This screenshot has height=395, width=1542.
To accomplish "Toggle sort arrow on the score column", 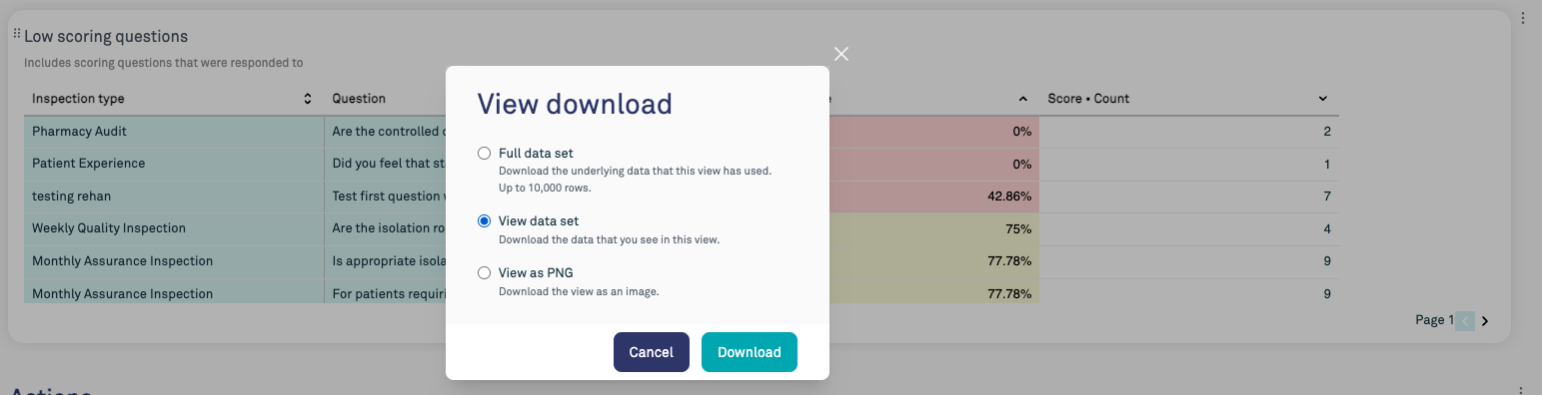I will pyautogui.click(x=1023, y=99).
